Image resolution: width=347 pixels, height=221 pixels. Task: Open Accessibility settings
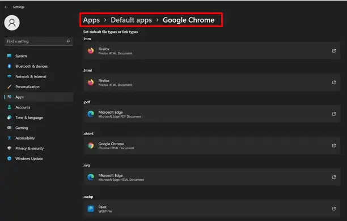coord(39,138)
